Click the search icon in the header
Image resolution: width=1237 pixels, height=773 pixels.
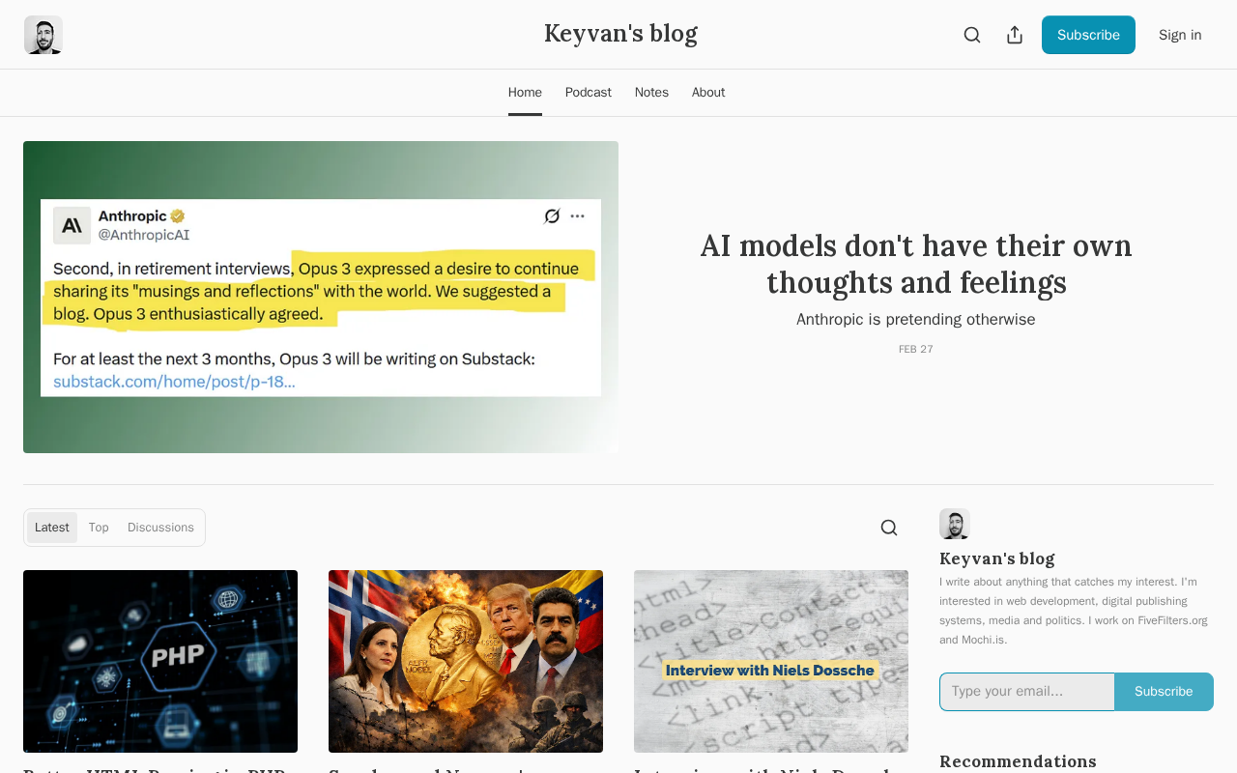point(972,35)
